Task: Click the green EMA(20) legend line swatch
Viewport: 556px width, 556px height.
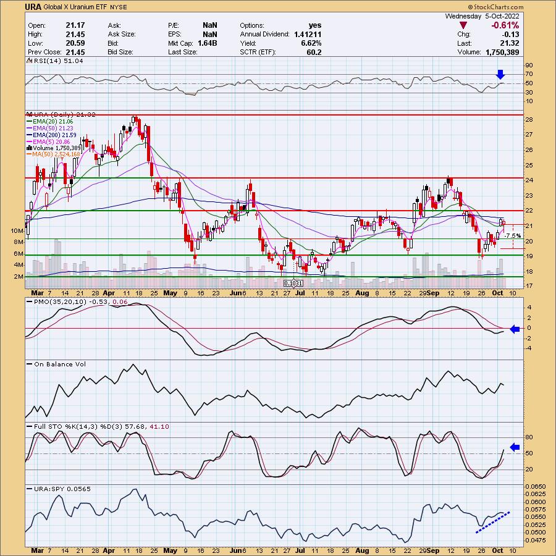Action: click(x=30, y=122)
